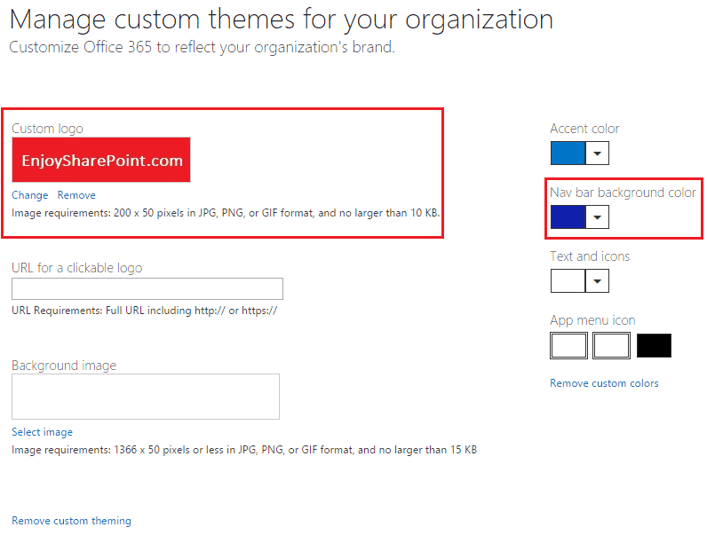Click the 'Custom logo' label
The height and width of the screenshot is (543, 707).
47,129
